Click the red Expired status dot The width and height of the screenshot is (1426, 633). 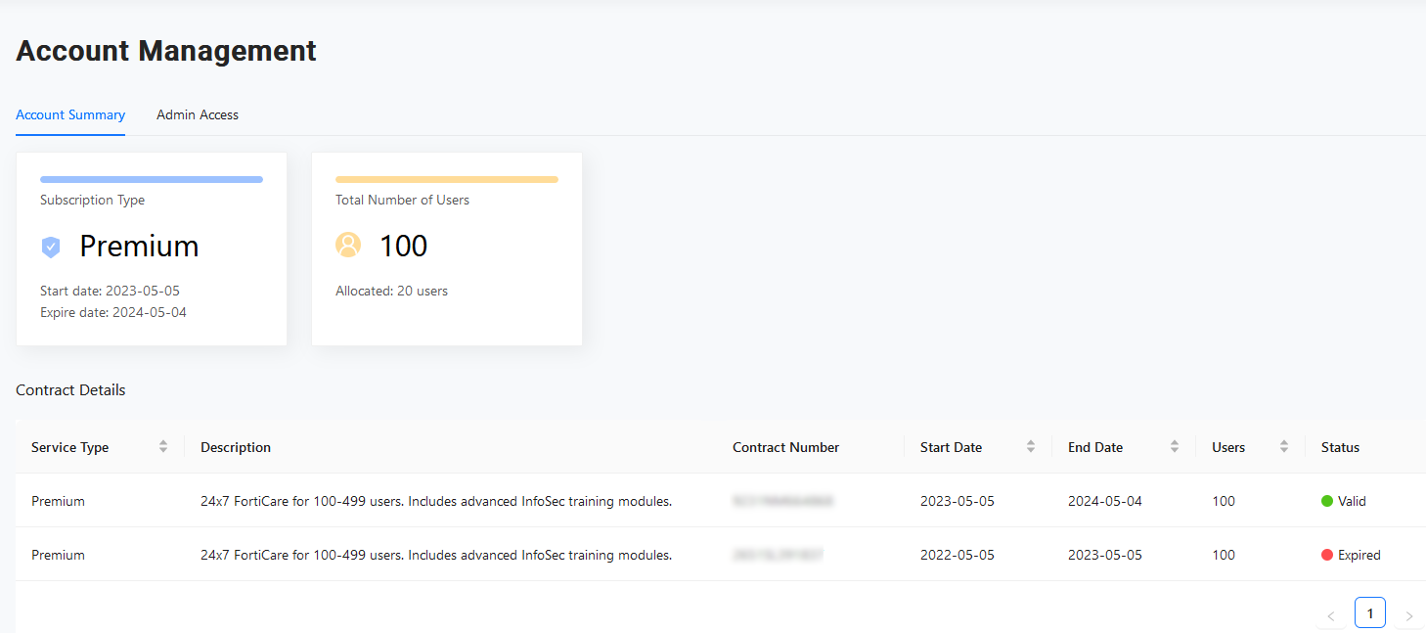point(1327,555)
